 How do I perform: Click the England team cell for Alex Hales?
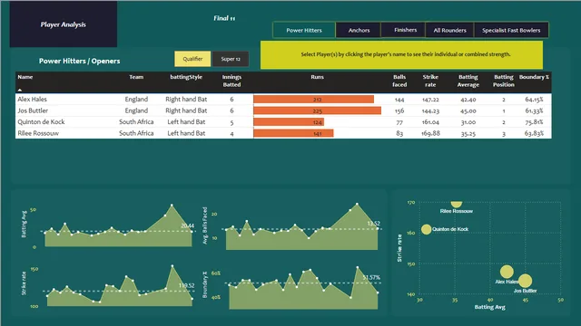[x=136, y=99]
